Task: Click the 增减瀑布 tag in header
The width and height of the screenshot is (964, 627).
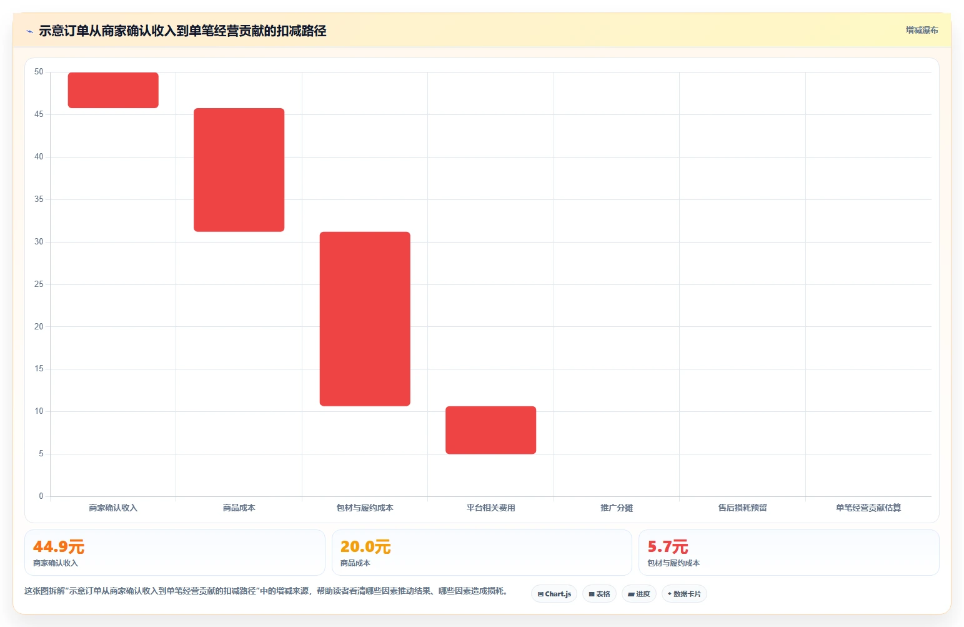Action: tap(922, 30)
